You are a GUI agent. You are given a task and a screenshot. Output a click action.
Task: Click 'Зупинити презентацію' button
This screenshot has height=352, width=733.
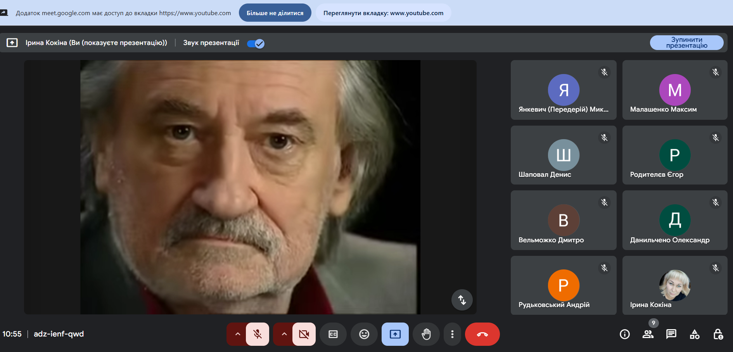[686, 43]
